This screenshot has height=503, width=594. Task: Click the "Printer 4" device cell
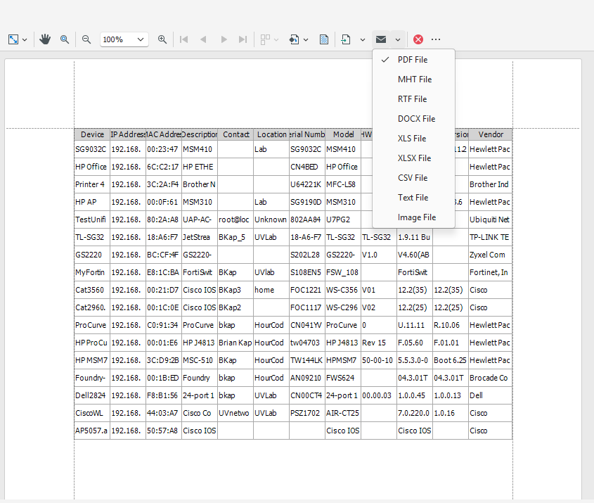pyautogui.click(x=92, y=184)
